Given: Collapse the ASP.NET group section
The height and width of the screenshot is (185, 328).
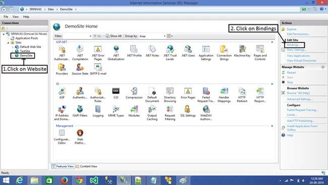Looking at the screenshot, I should coord(272,42).
